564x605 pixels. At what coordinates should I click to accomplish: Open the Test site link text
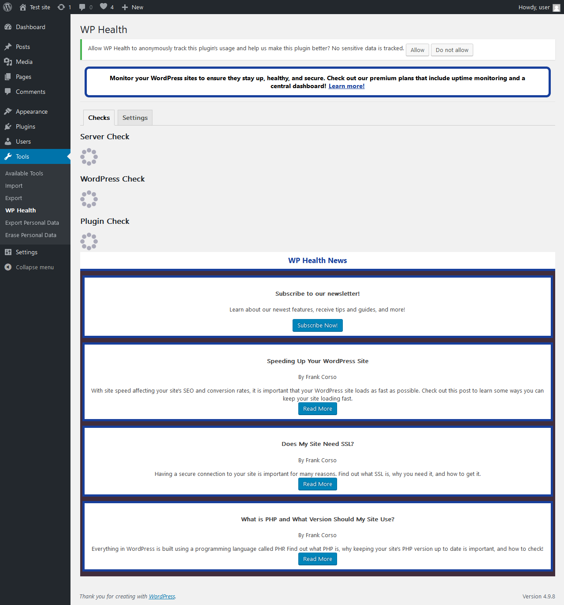[40, 7]
